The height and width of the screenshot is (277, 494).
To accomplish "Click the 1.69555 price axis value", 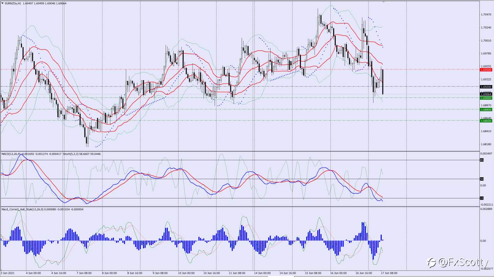I will click(x=486, y=66).
